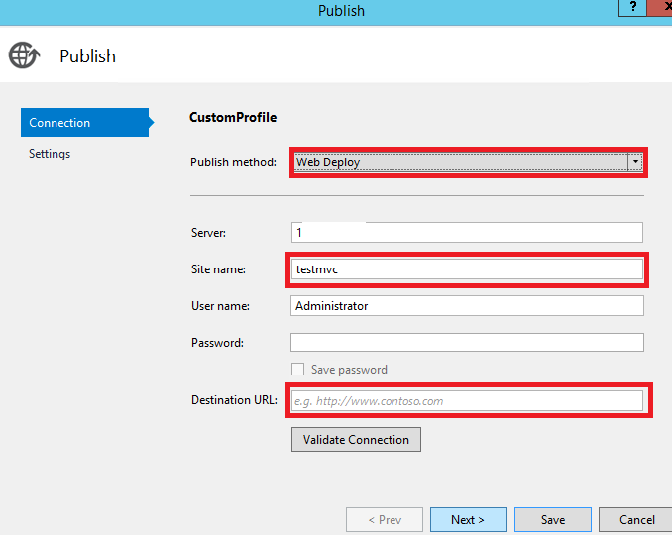This screenshot has width=672, height=535.
Task: Click the Next button
Action: tap(468, 520)
